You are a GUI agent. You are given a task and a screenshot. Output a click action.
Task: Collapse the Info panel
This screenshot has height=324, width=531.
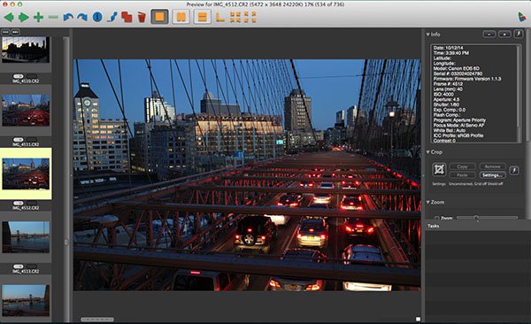428,35
